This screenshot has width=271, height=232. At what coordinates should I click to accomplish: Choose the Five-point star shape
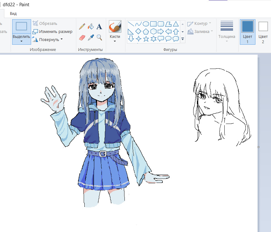click(x=146, y=39)
